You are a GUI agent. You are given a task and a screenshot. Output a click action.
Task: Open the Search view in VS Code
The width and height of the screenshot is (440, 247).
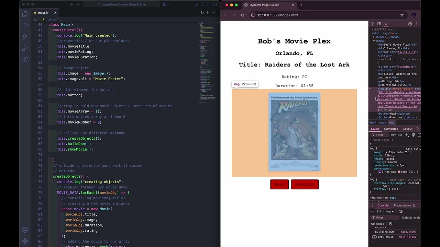[x=25, y=25]
